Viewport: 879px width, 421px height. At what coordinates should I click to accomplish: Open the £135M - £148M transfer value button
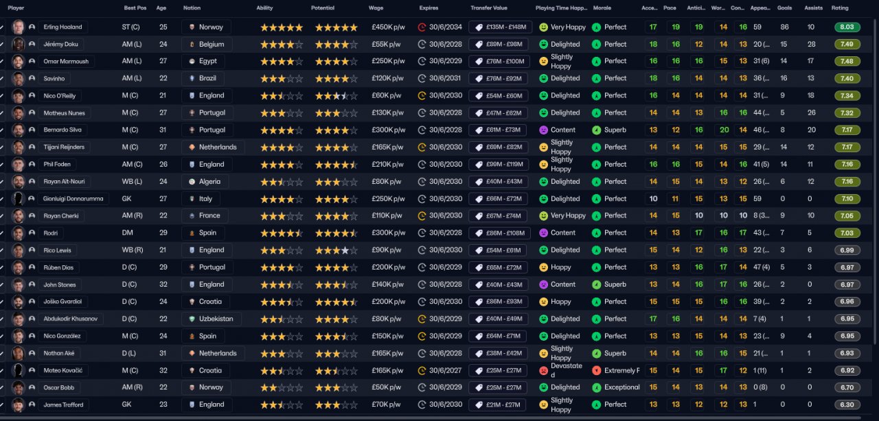click(501, 27)
